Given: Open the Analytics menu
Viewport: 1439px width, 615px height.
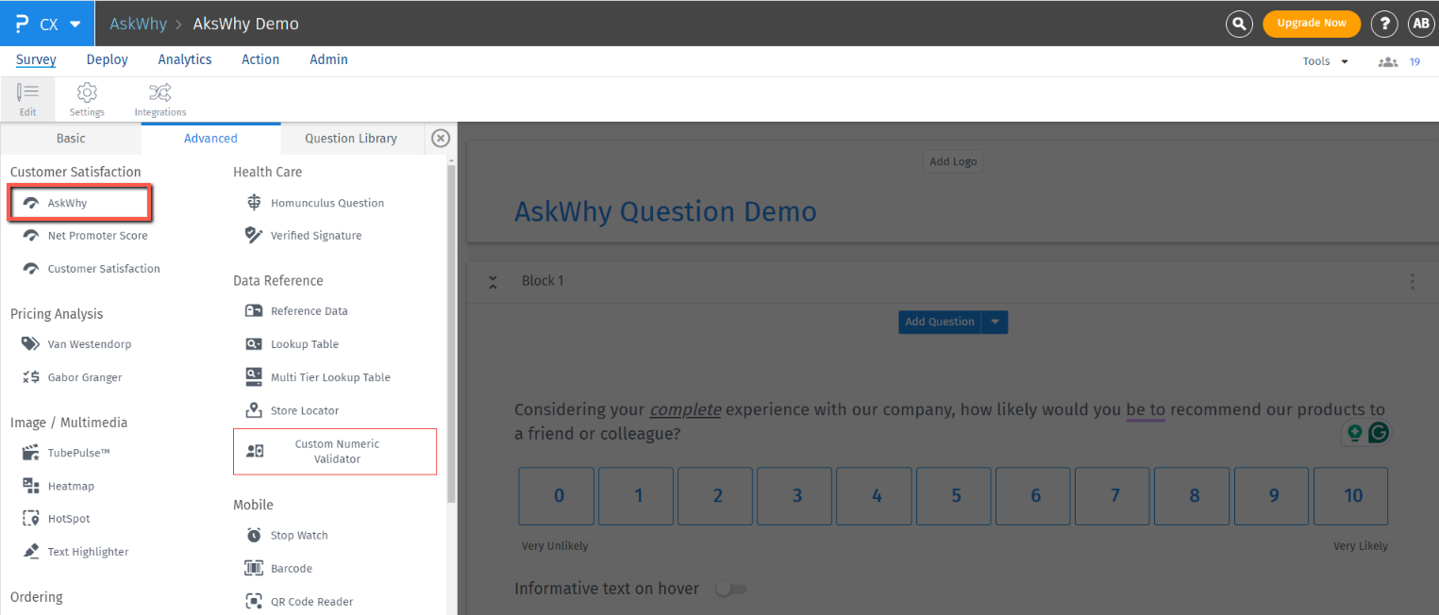Looking at the screenshot, I should (184, 59).
